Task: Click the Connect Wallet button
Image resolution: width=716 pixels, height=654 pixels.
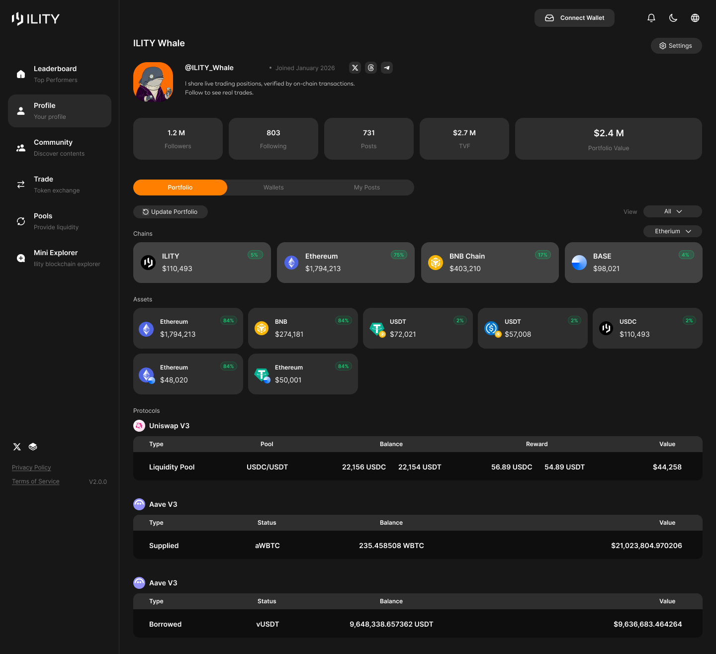Action: [x=574, y=18]
